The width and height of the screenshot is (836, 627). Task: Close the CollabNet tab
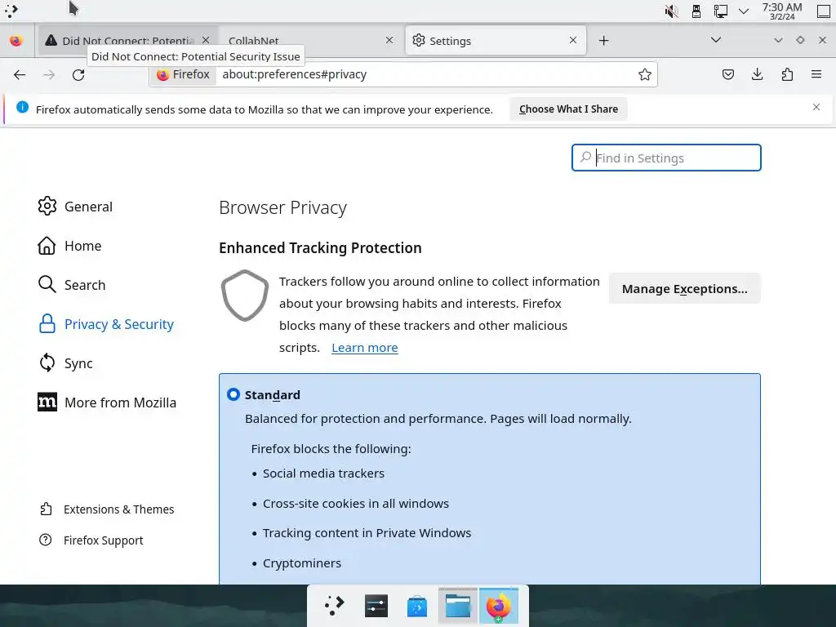pyautogui.click(x=389, y=40)
